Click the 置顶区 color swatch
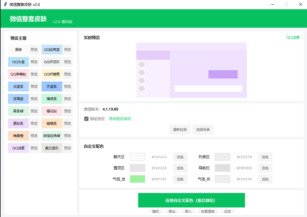The height and width of the screenshot is (217, 307). 138,168
